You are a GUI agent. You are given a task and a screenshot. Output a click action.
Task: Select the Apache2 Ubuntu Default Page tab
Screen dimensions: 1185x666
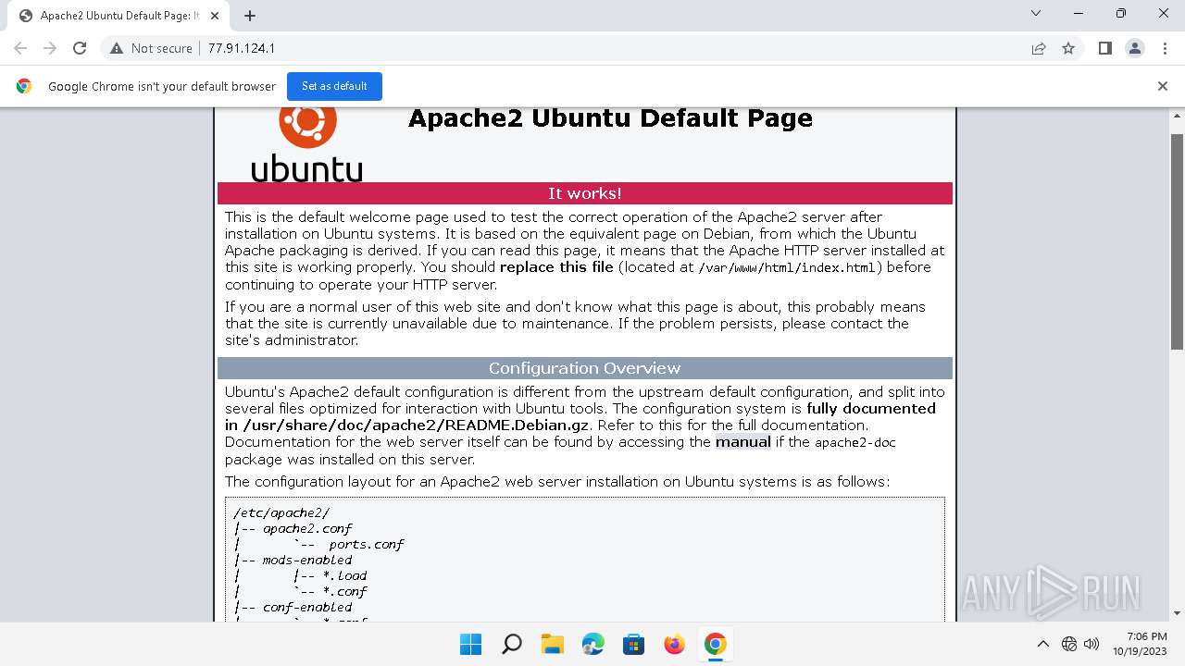(x=118, y=16)
